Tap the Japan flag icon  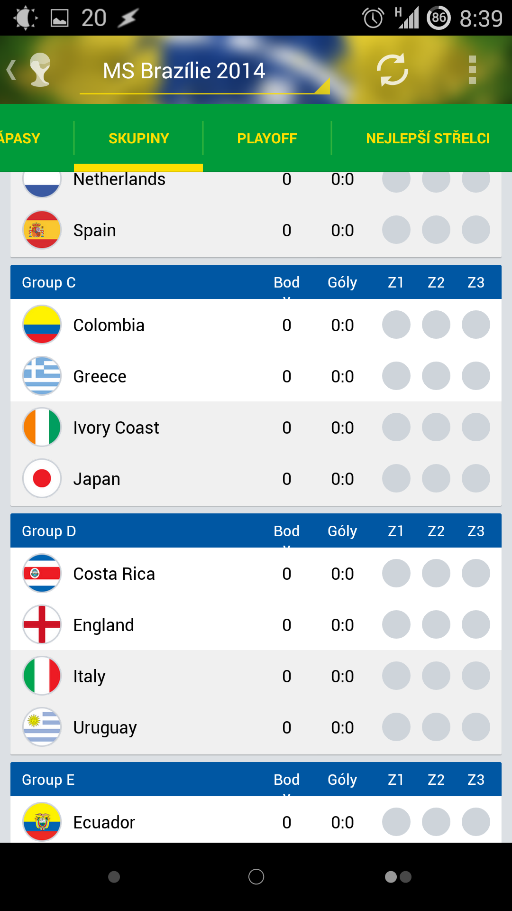(x=42, y=479)
